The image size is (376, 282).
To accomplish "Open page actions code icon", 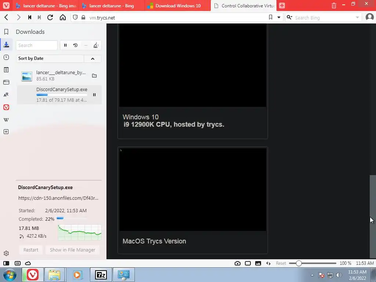I will 268,263.
